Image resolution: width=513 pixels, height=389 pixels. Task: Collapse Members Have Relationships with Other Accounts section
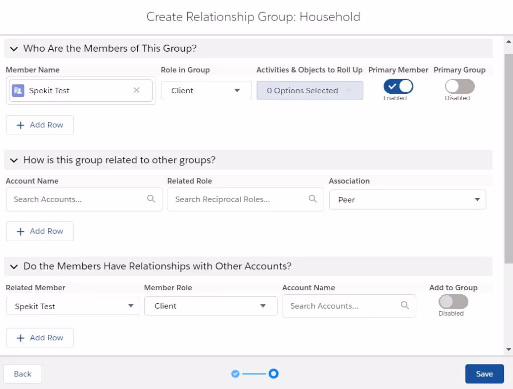(14, 267)
